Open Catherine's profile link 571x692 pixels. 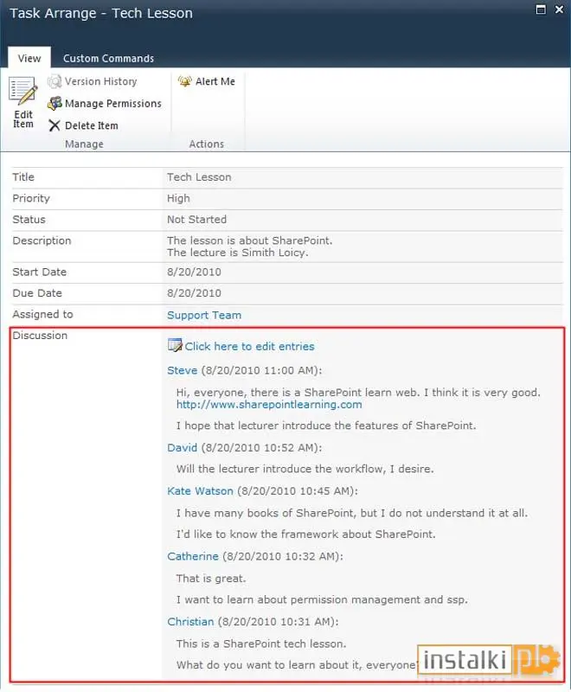192,556
